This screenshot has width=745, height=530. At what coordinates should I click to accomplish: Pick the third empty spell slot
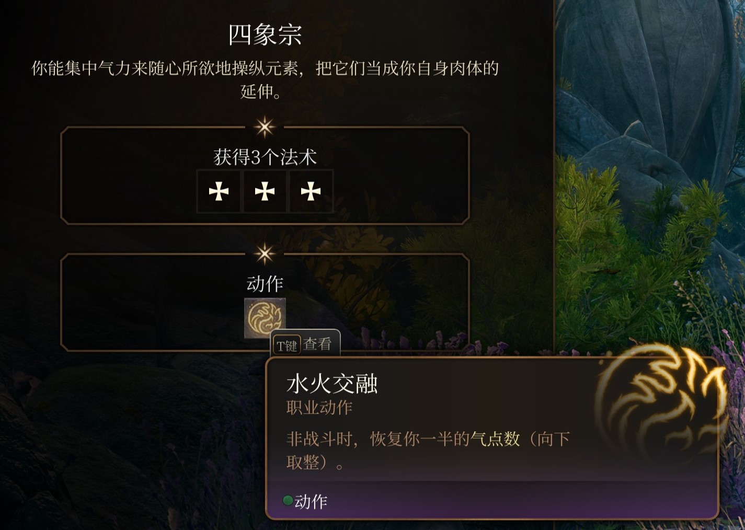coord(311,191)
